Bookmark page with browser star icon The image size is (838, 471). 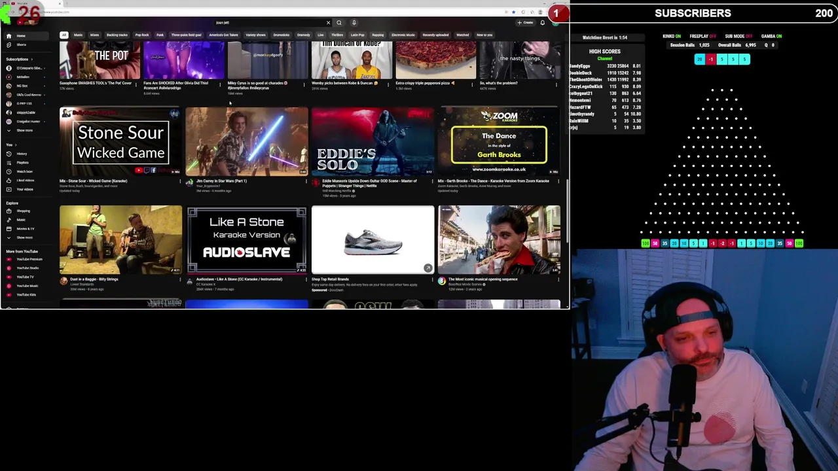click(513, 12)
